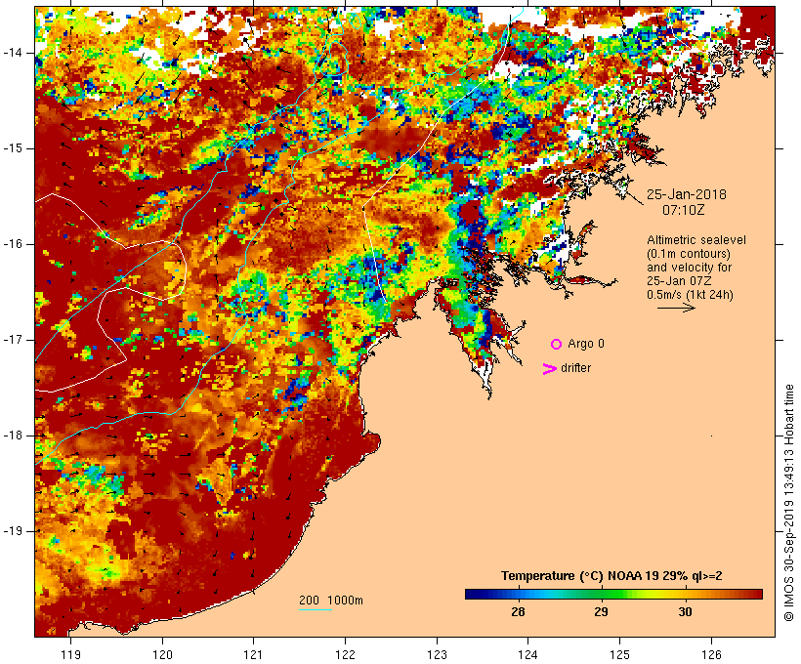801x664 pixels.
Task: Click the 0.5m/s velocity scale arrow
Action: click(x=676, y=308)
